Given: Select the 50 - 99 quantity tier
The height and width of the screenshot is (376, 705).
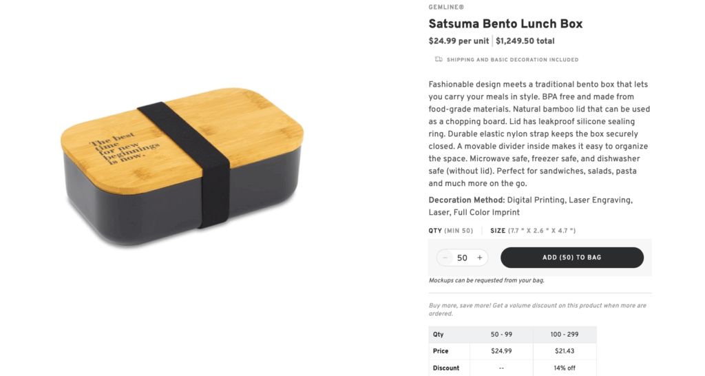Looking at the screenshot, I should (x=501, y=334).
